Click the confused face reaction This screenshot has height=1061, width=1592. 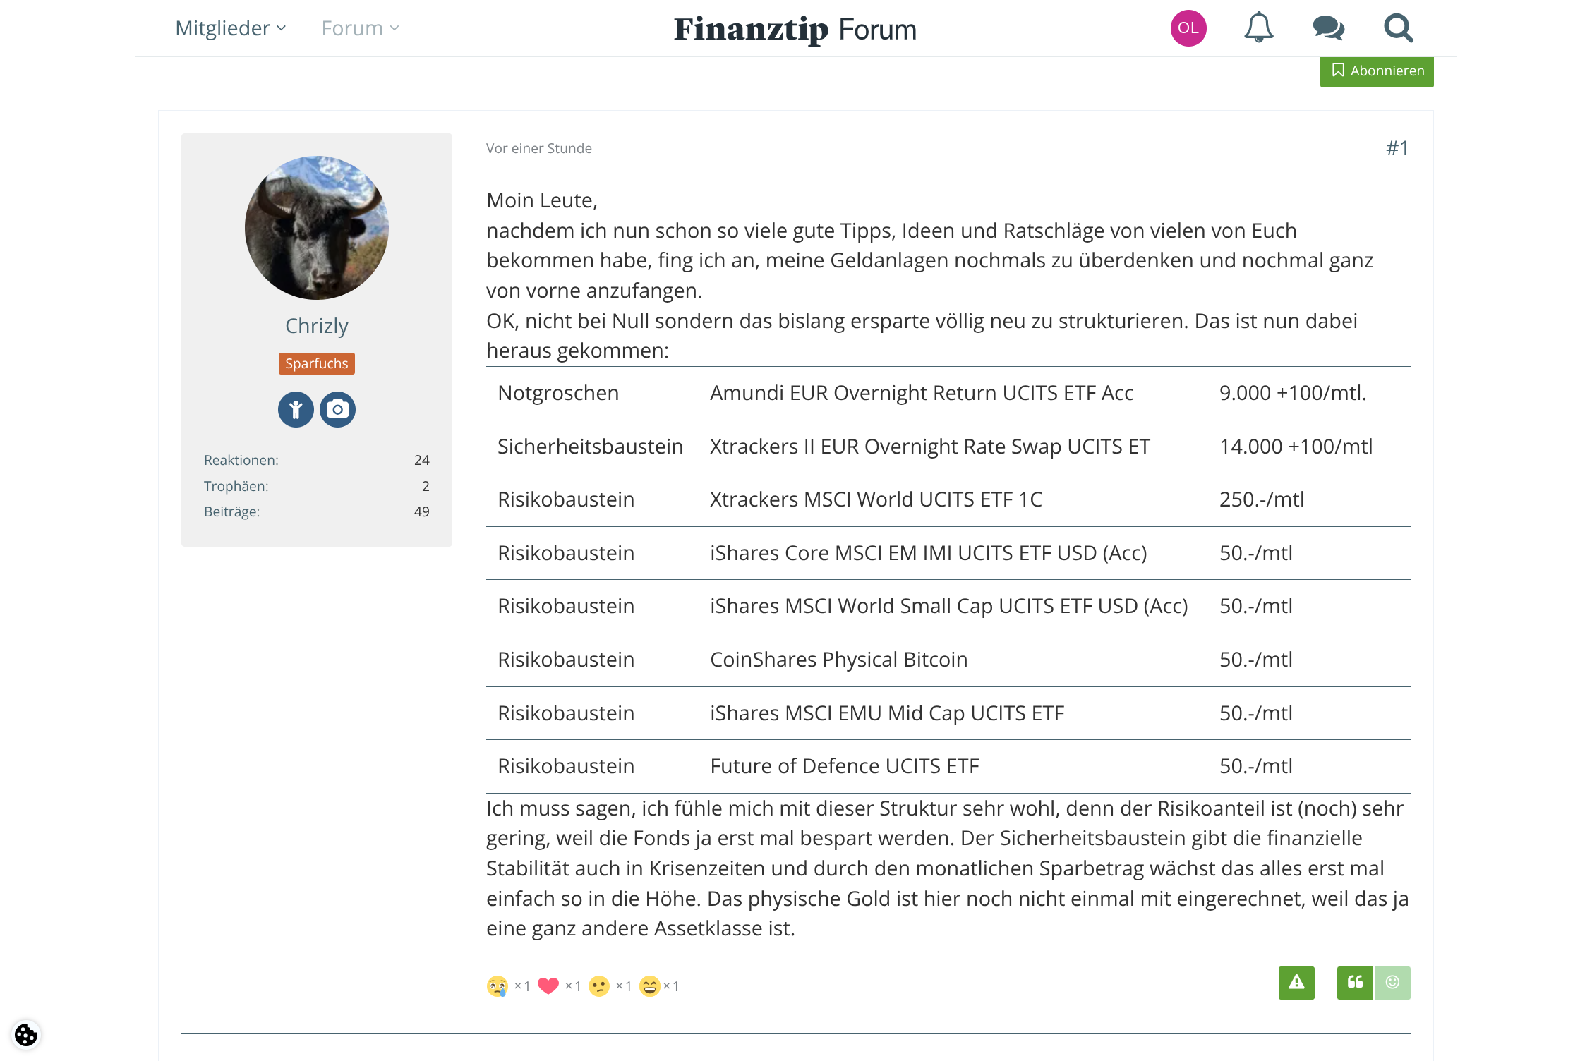click(599, 986)
